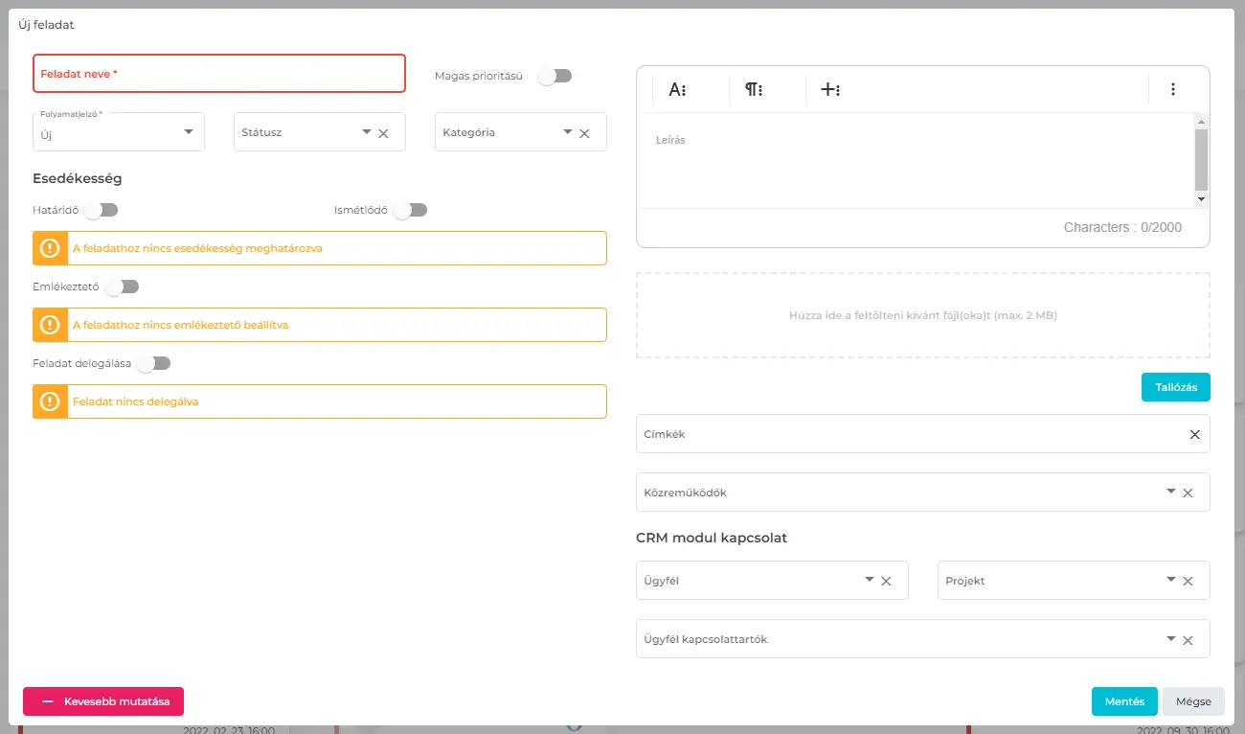
Task: Click into the Feladat neve field
Action: [219, 74]
